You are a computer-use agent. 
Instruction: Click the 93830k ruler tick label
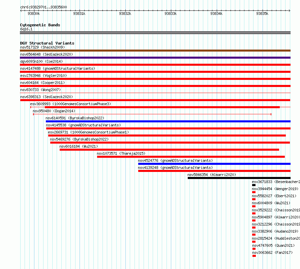[34, 13]
